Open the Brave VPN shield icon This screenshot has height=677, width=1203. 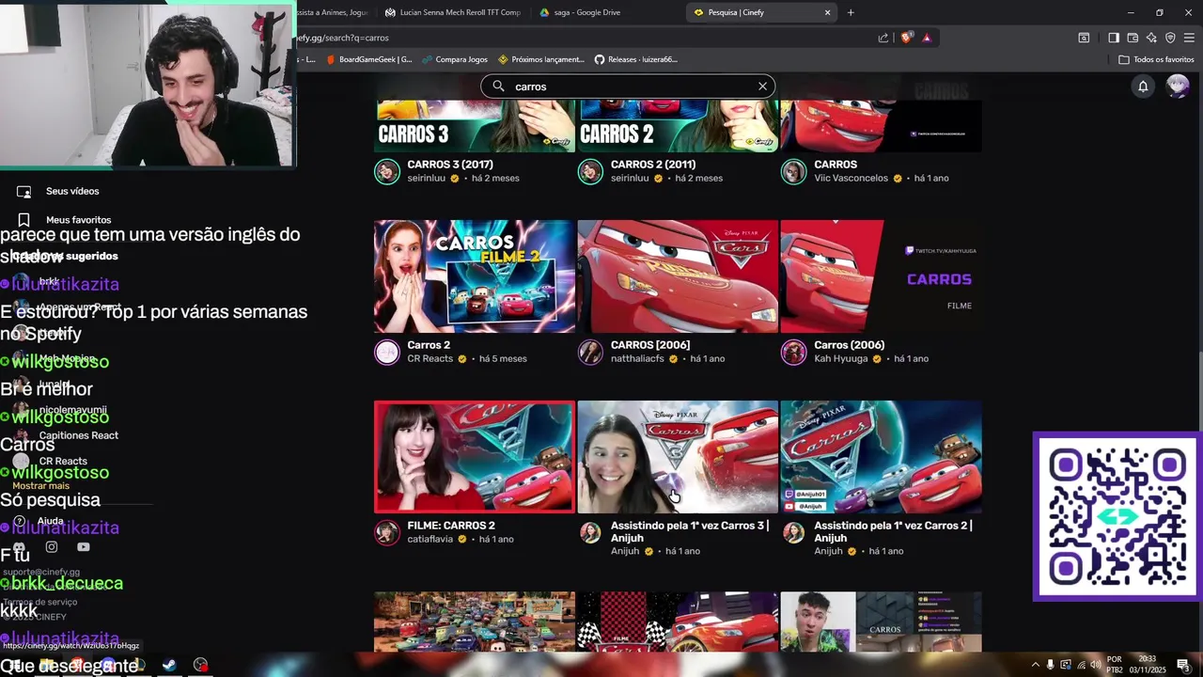point(1170,38)
